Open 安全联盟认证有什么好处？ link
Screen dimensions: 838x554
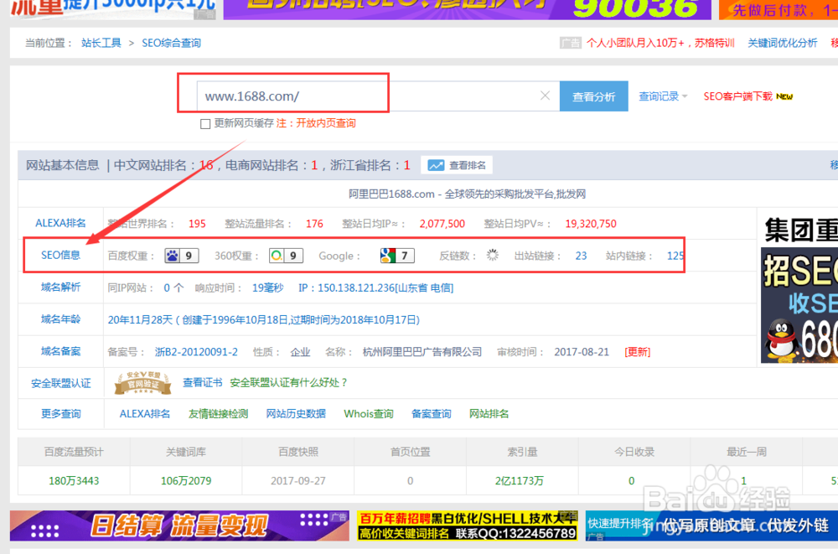pyautogui.click(x=289, y=382)
